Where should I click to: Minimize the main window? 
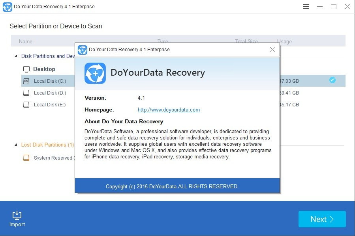point(320,7)
